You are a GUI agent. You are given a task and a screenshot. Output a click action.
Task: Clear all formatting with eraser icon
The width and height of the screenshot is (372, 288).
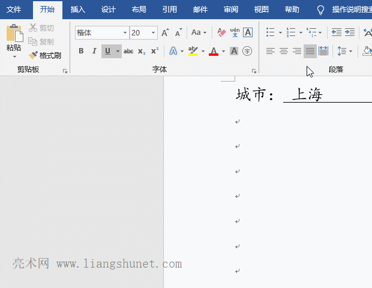coord(221,32)
